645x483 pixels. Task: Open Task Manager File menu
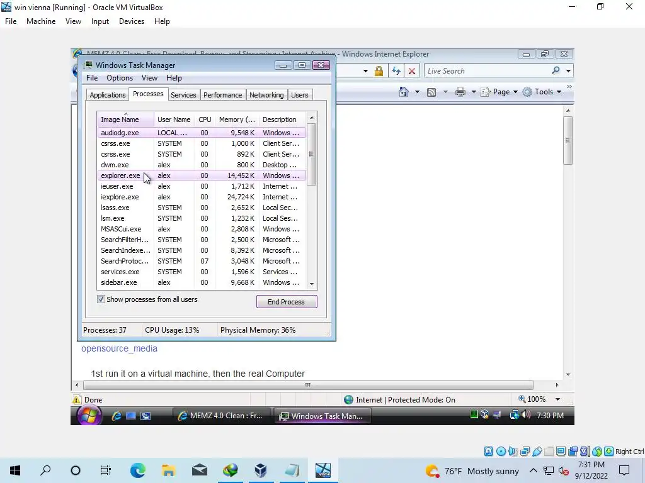[x=92, y=77]
